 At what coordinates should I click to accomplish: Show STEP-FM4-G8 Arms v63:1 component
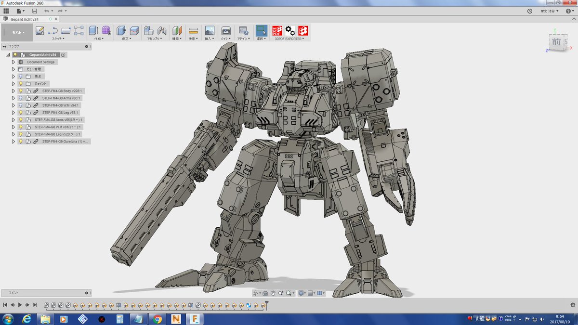coord(21,98)
